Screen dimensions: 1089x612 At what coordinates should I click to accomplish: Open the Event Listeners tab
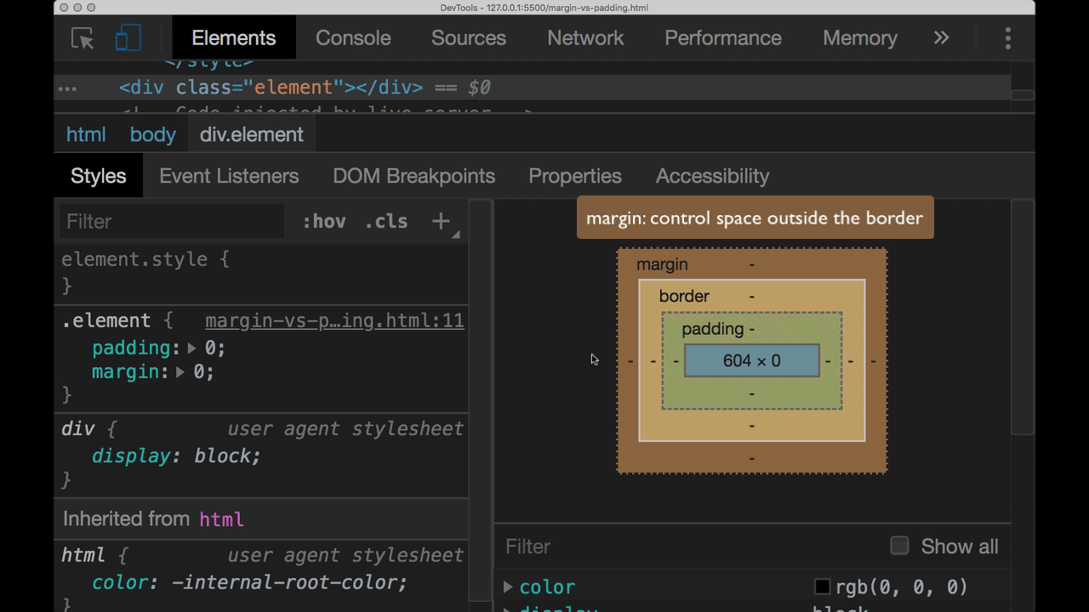point(229,176)
